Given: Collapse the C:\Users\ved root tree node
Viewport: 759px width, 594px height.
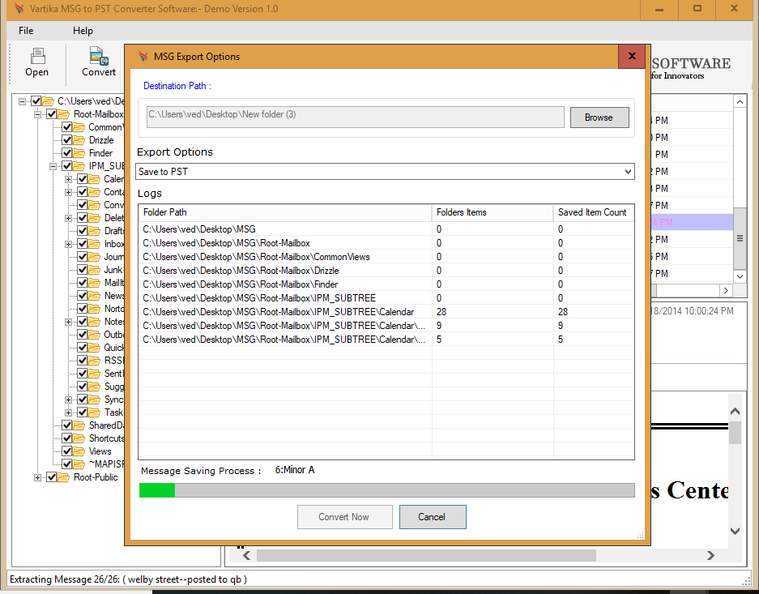Looking at the screenshot, I should (22, 101).
